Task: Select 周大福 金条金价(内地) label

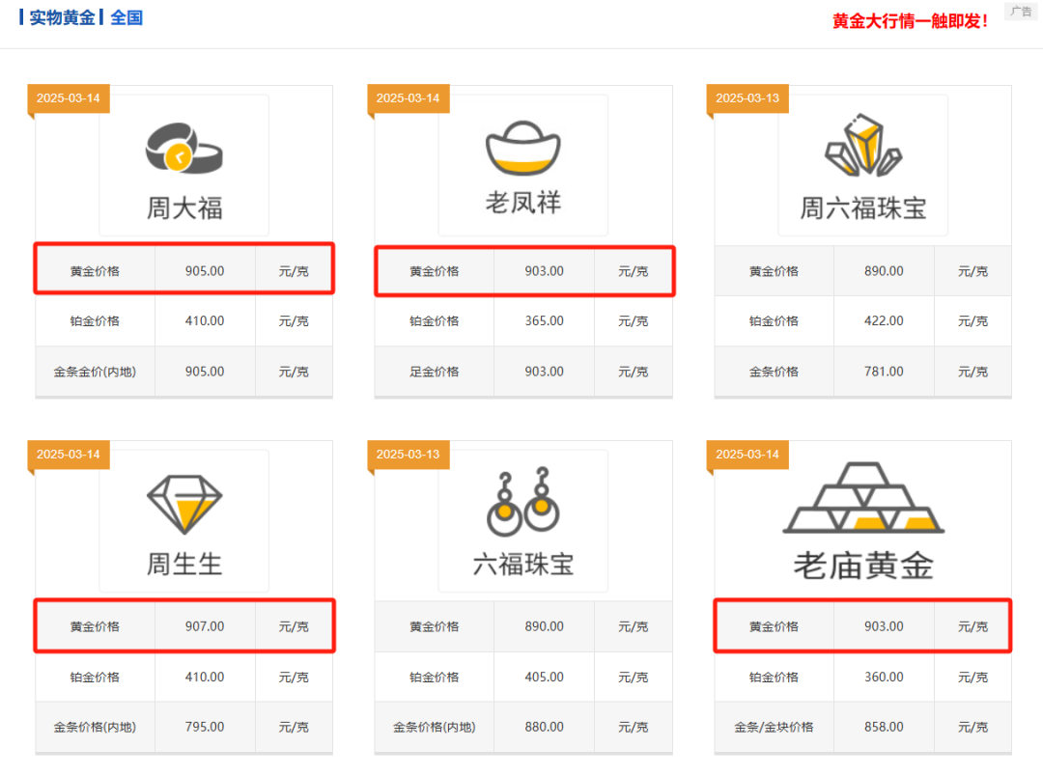Action: 95,373
